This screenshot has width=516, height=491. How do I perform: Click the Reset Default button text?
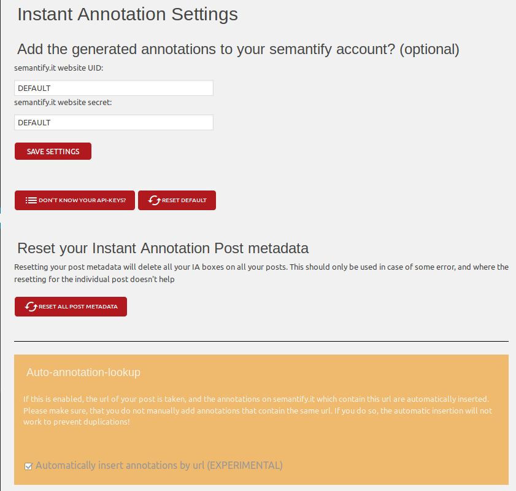click(184, 200)
